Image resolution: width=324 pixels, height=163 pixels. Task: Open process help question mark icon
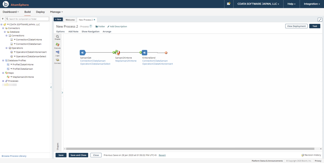pos(91,26)
